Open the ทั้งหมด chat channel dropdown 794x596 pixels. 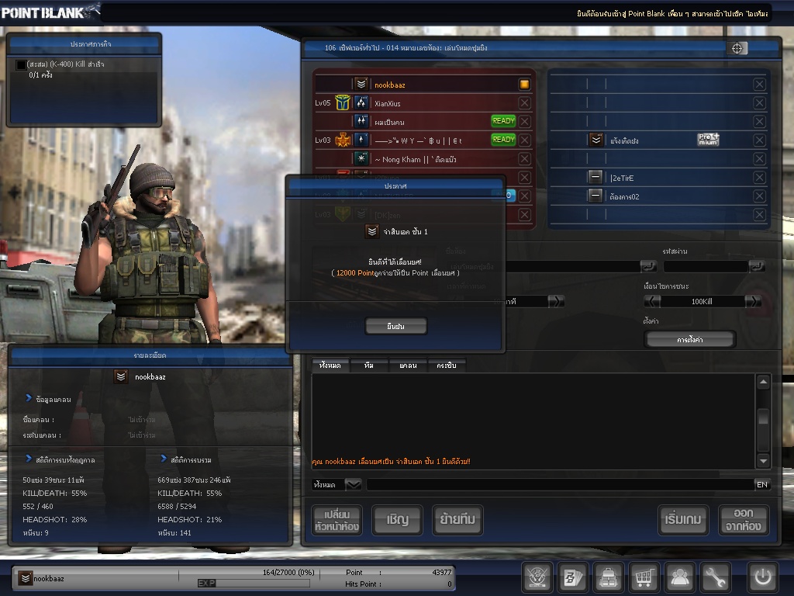pos(353,484)
